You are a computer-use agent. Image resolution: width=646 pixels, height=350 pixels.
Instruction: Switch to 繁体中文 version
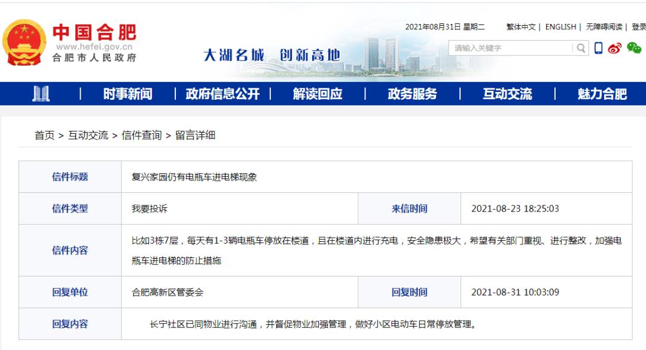(x=522, y=27)
